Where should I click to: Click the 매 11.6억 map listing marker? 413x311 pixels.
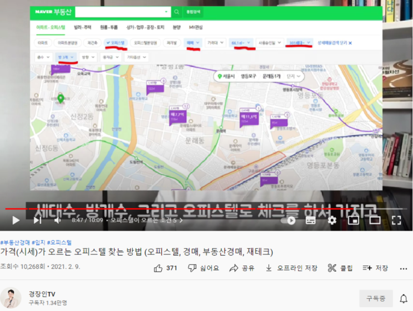tap(249, 116)
